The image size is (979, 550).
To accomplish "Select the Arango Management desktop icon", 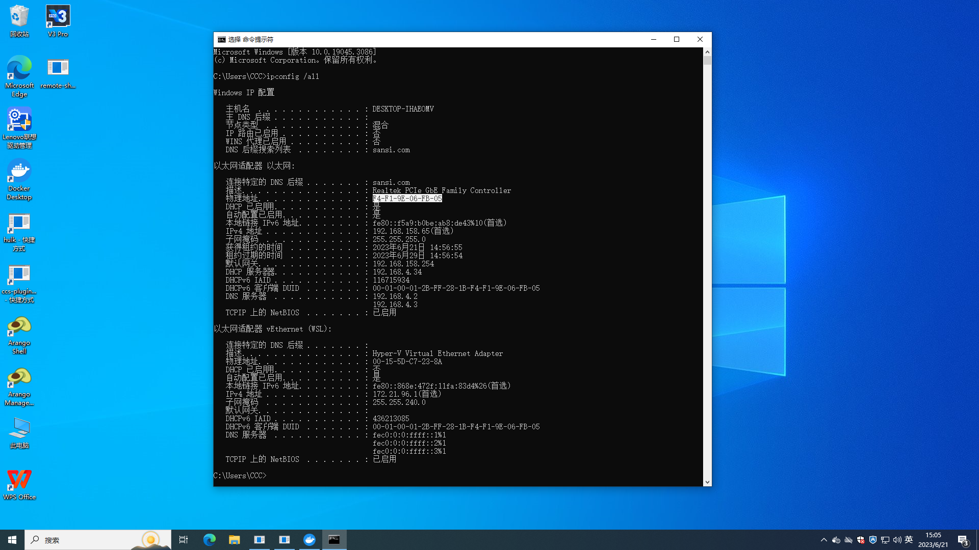I will (19, 387).
